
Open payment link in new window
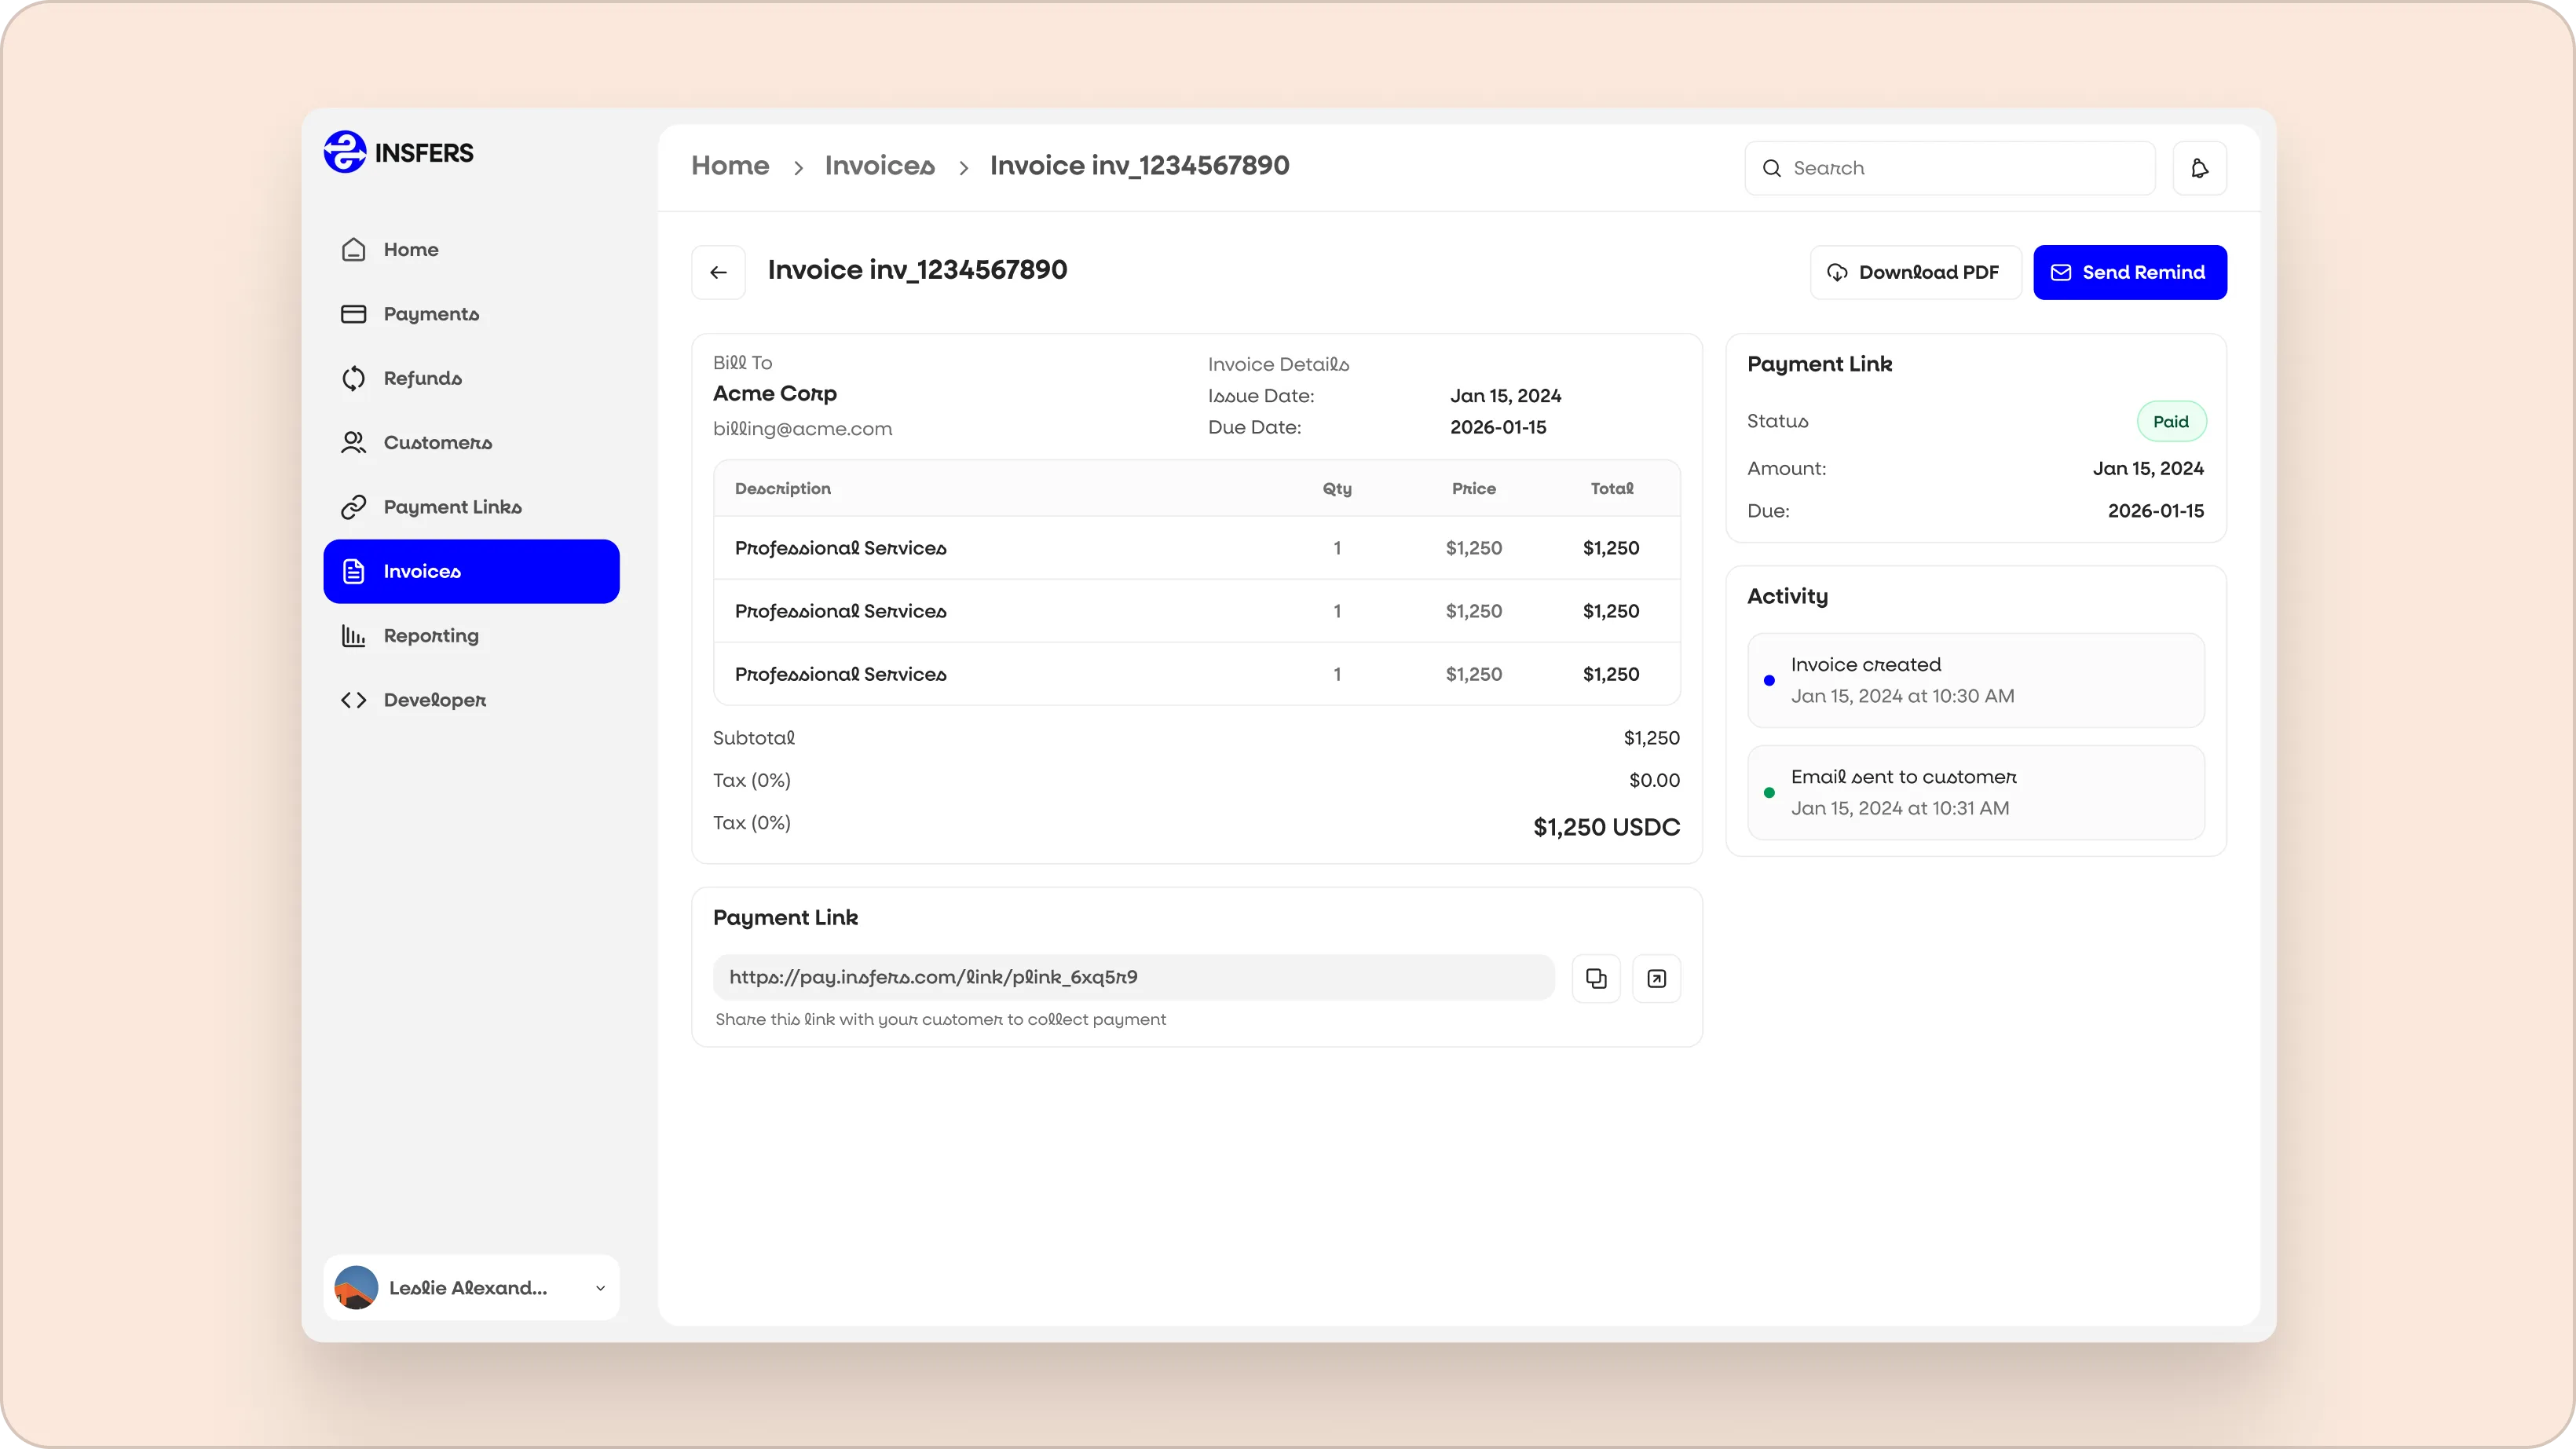[1656, 978]
